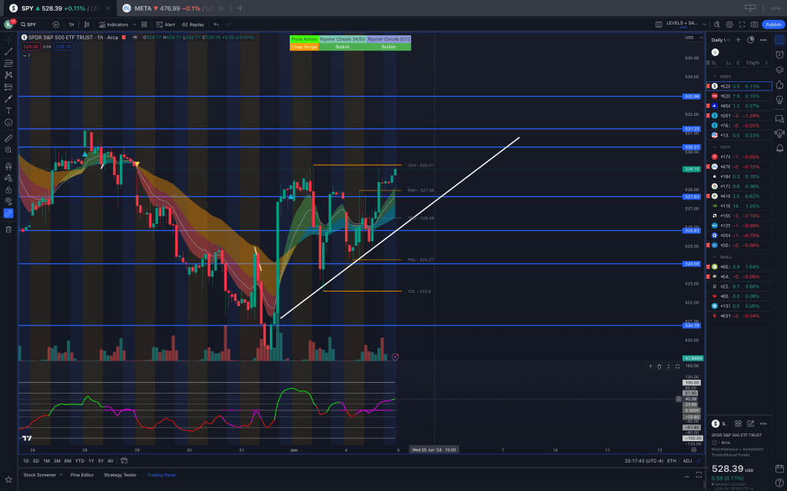Toggle the ADJ adjusted data setting
This screenshot has width=787, height=491.
click(x=687, y=461)
